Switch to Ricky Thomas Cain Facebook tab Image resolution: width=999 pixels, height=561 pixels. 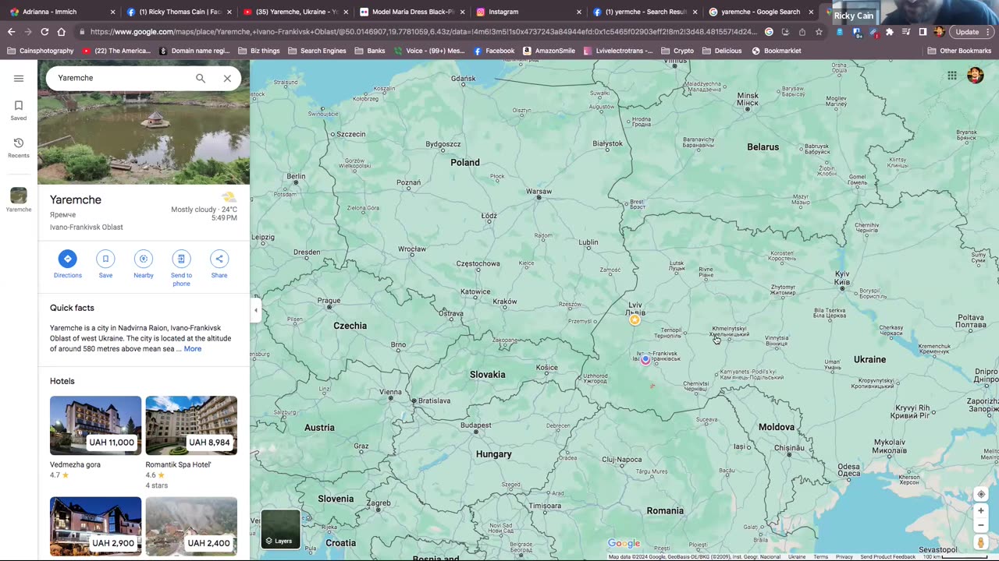[178, 12]
